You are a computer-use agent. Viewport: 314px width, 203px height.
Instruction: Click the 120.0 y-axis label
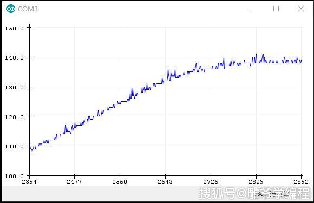point(15,117)
